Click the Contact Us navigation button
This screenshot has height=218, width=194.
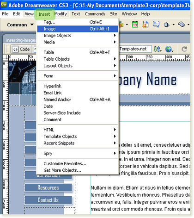tap(48, 200)
